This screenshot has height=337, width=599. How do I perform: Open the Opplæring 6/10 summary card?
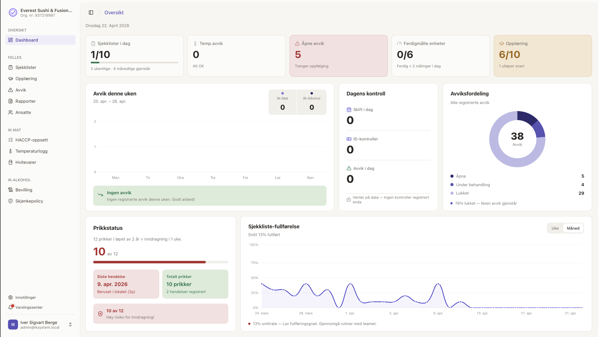[x=543, y=56]
